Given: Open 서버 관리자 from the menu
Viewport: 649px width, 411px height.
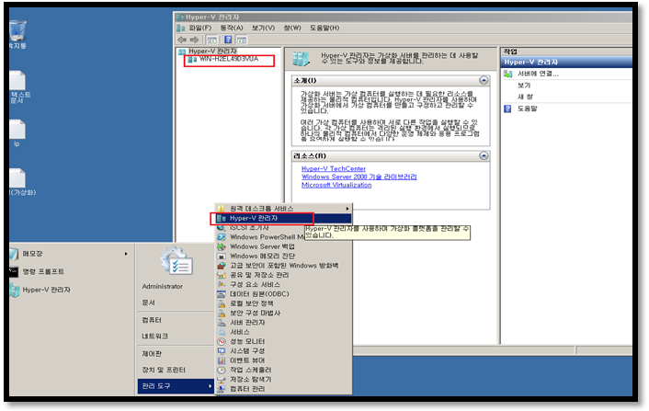Looking at the screenshot, I should coord(283,323).
